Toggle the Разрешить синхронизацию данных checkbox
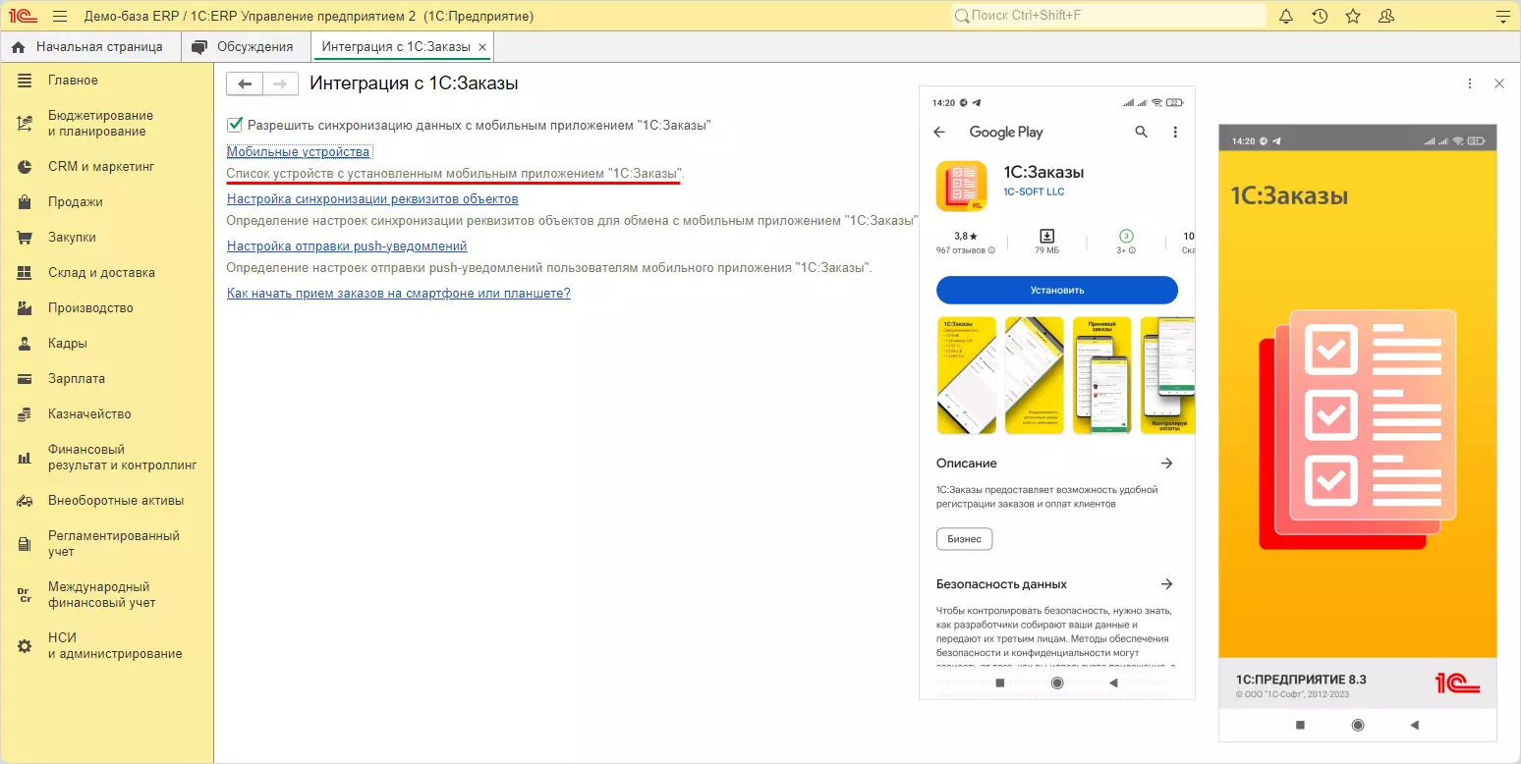1521x764 pixels. tap(235, 125)
